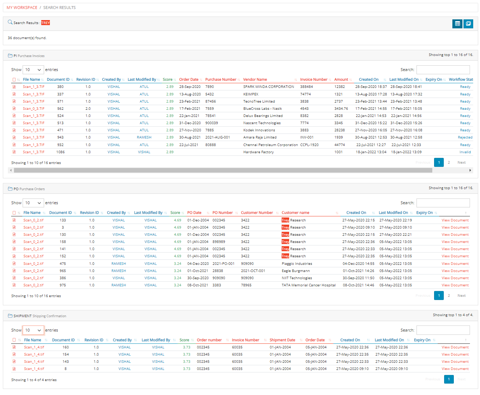Click folder icon beside PI Purchase Invoices
The height and width of the screenshot is (395, 480).
[x=10, y=56]
